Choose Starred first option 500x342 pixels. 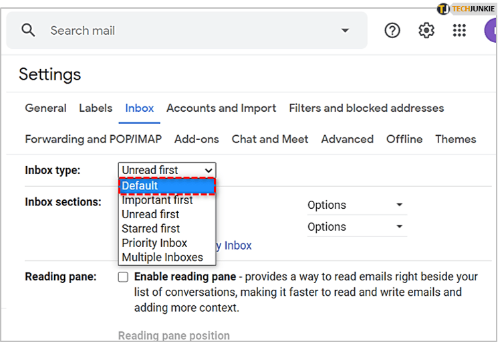(x=150, y=229)
